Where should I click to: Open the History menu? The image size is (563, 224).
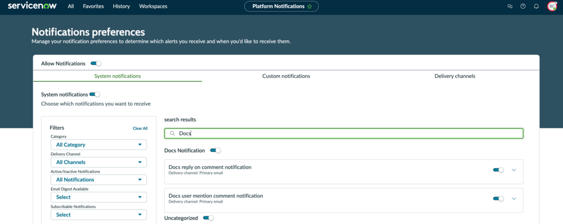coord(121,6)
